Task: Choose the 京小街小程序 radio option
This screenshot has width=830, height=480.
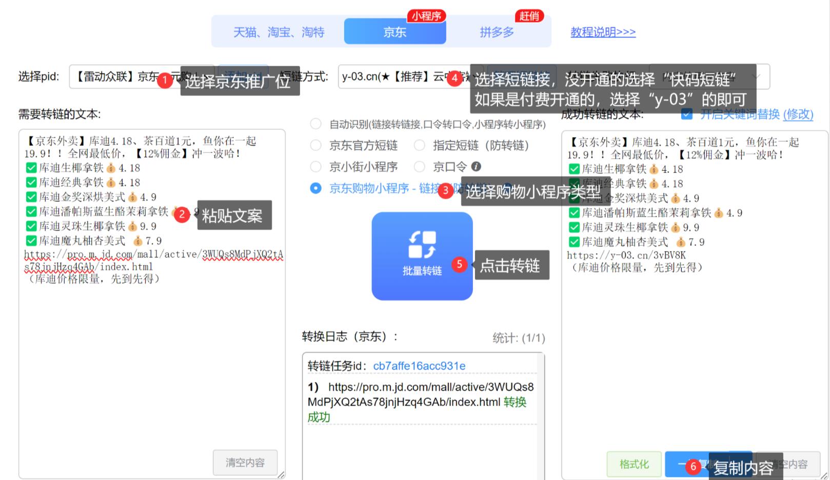Action: pyautogui.click(x=315, y=166)
